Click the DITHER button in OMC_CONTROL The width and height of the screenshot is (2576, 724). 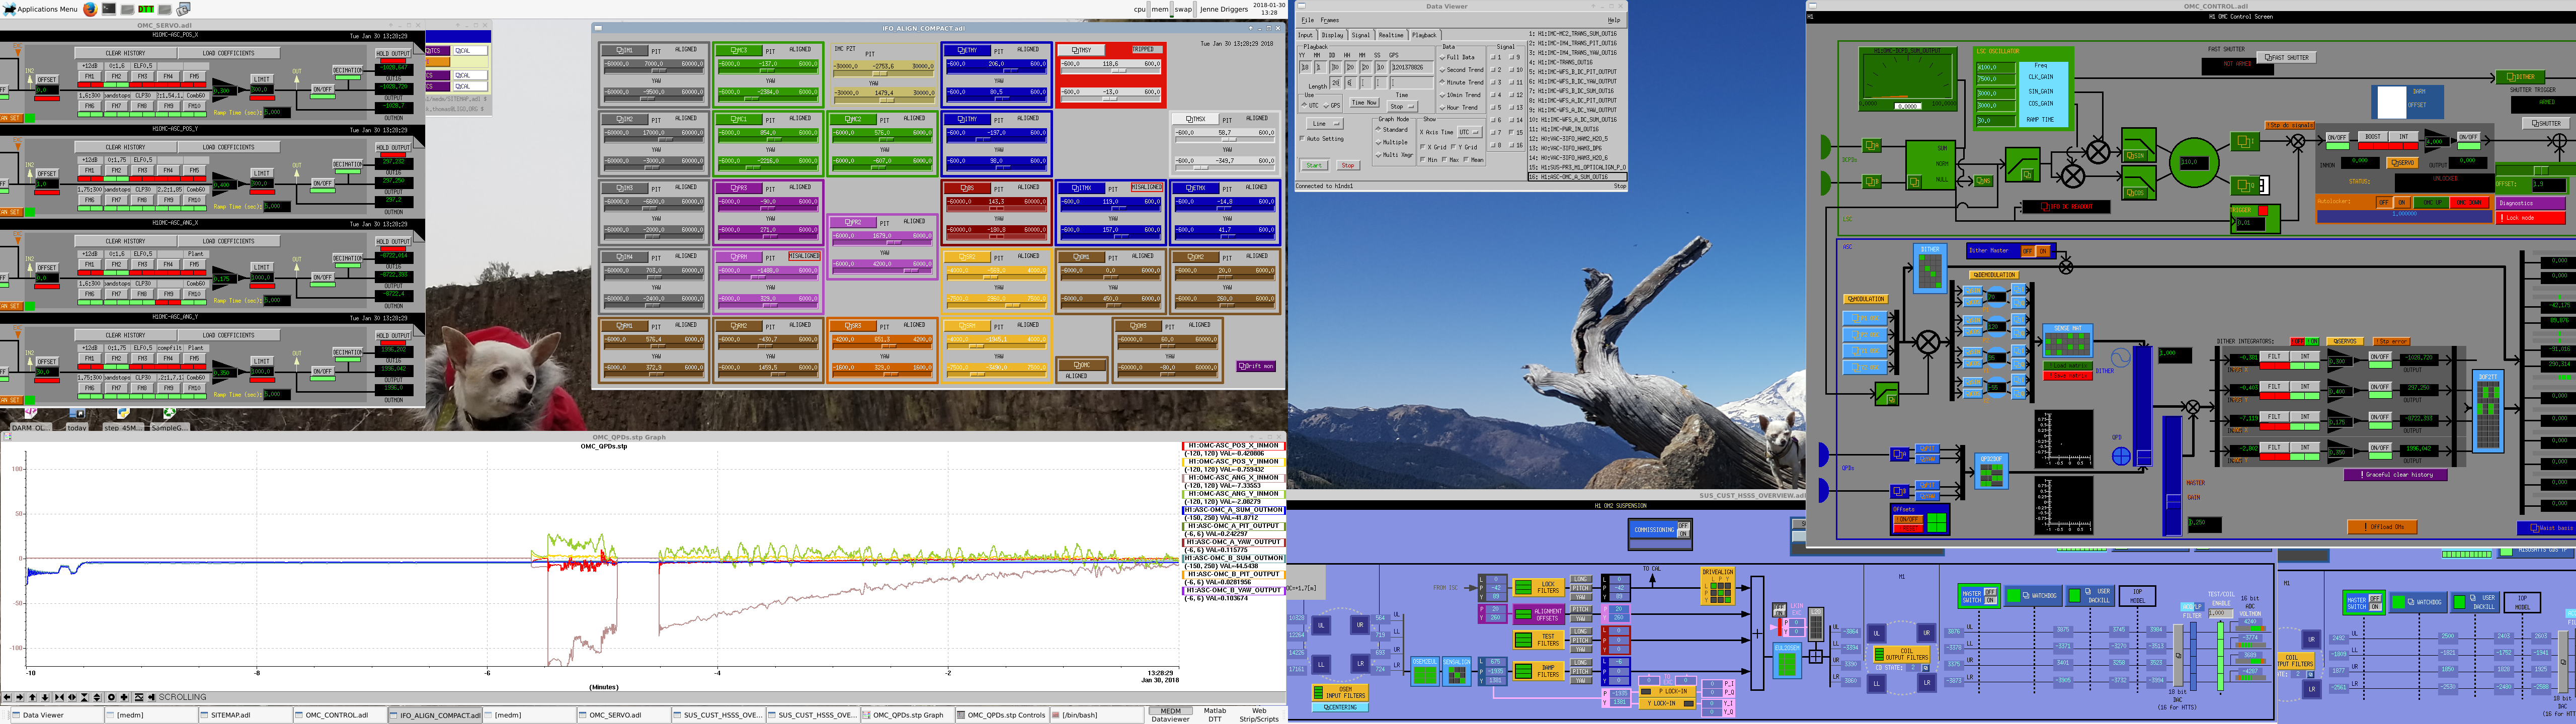[2520, 77]
